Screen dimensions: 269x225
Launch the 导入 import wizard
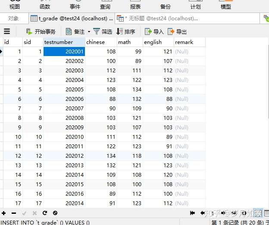pos(154,32)
